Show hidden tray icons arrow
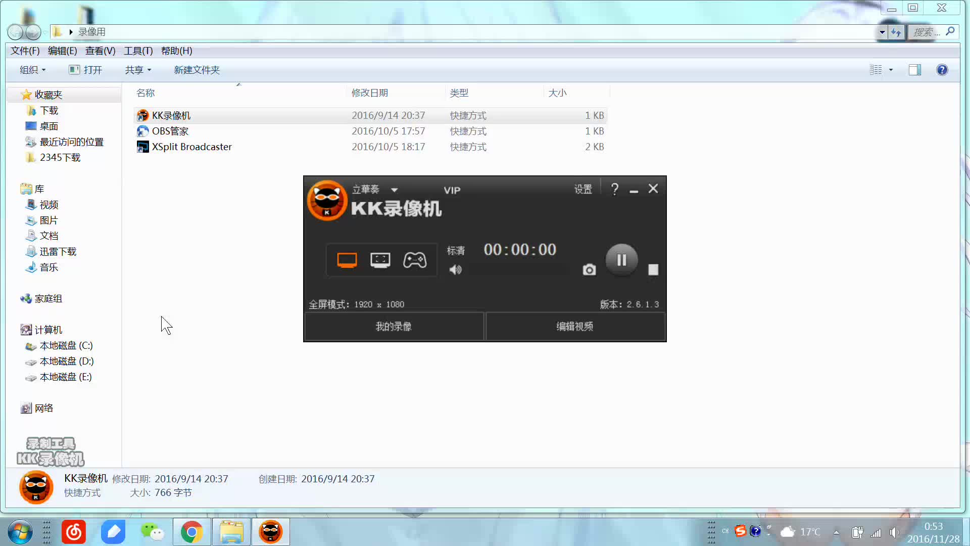This screenshot has width=970, height=546. tap(837, 532)
